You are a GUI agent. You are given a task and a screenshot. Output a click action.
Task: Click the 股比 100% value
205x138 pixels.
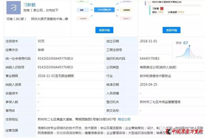pyautogui.click(x=161, y=12)
